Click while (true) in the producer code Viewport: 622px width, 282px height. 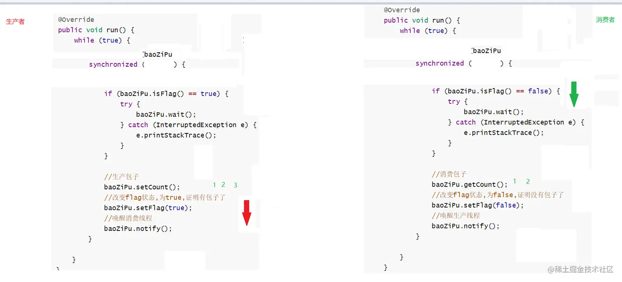coord(102,40)
